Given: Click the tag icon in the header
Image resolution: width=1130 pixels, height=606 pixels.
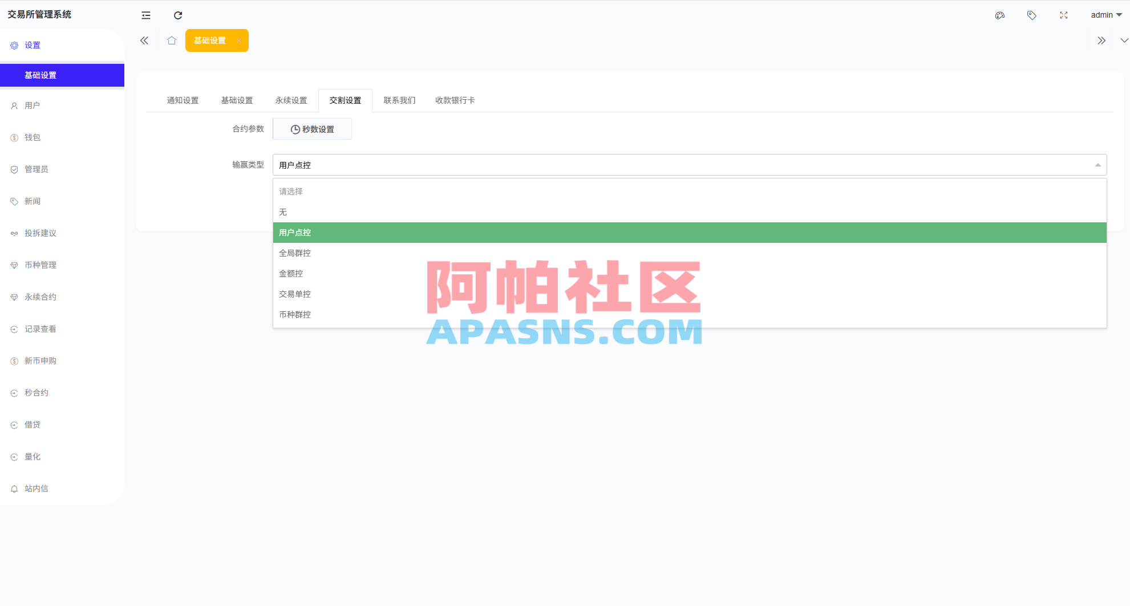Looking at the screenshot, I should tap(1031, 15).
